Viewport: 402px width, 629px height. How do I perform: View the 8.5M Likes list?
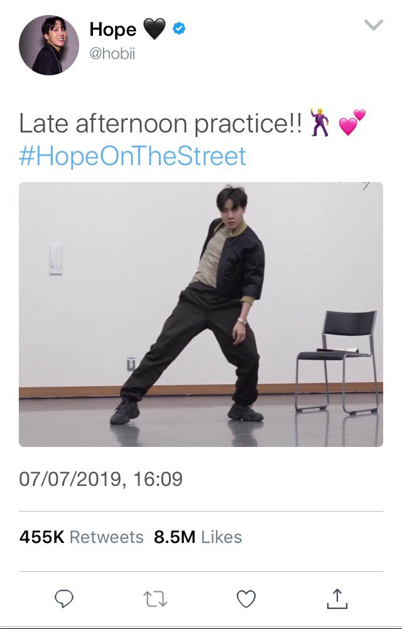[x=198, y=537]
